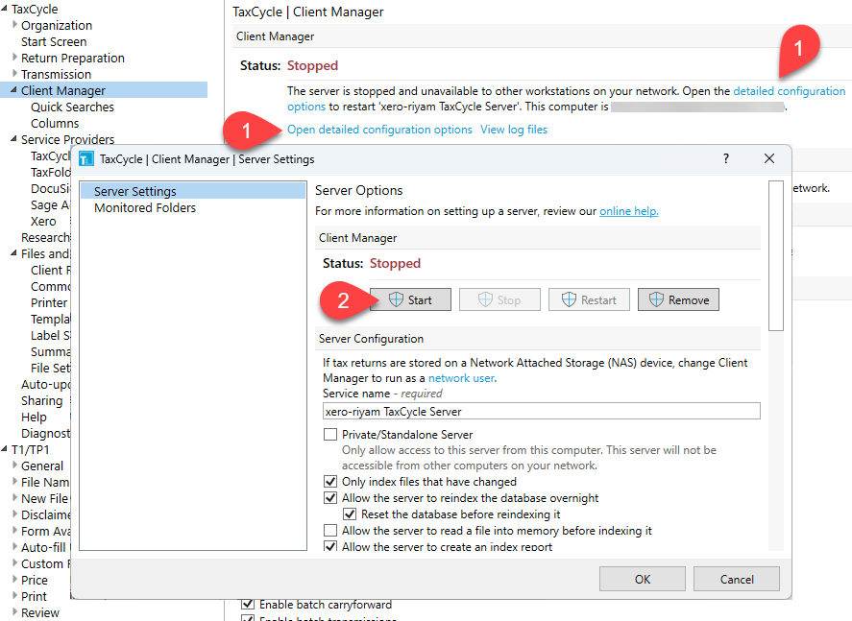
Task: Collapse the Service Providers tree node
Action: tap(14, 139)
